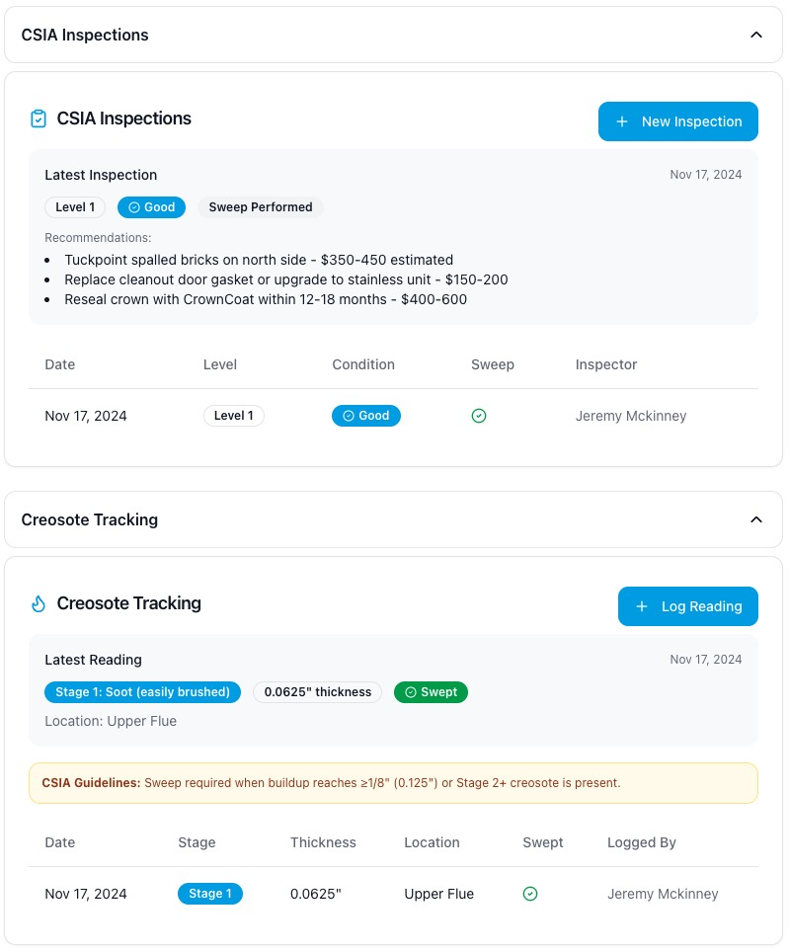Collapse the CSIA Inspections section chevron
The height and width of the screenshot is (951, 789).
[756, 35]
